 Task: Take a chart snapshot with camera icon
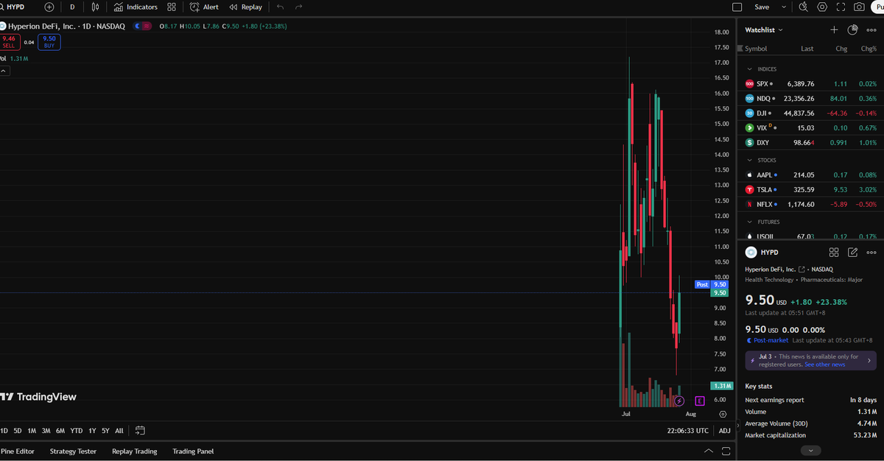[859, 7]
